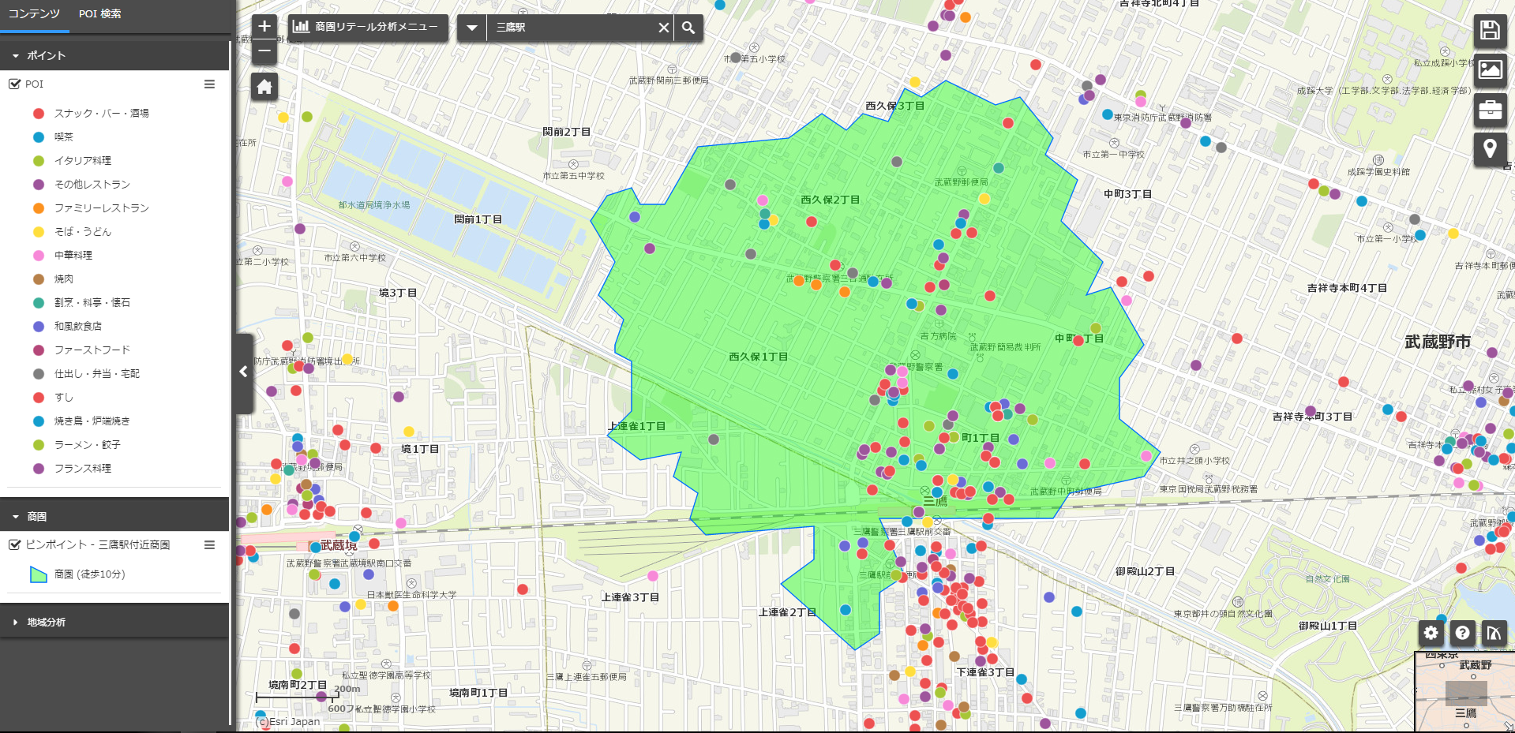Click the location pin icon

click(x=1490, y=148)
